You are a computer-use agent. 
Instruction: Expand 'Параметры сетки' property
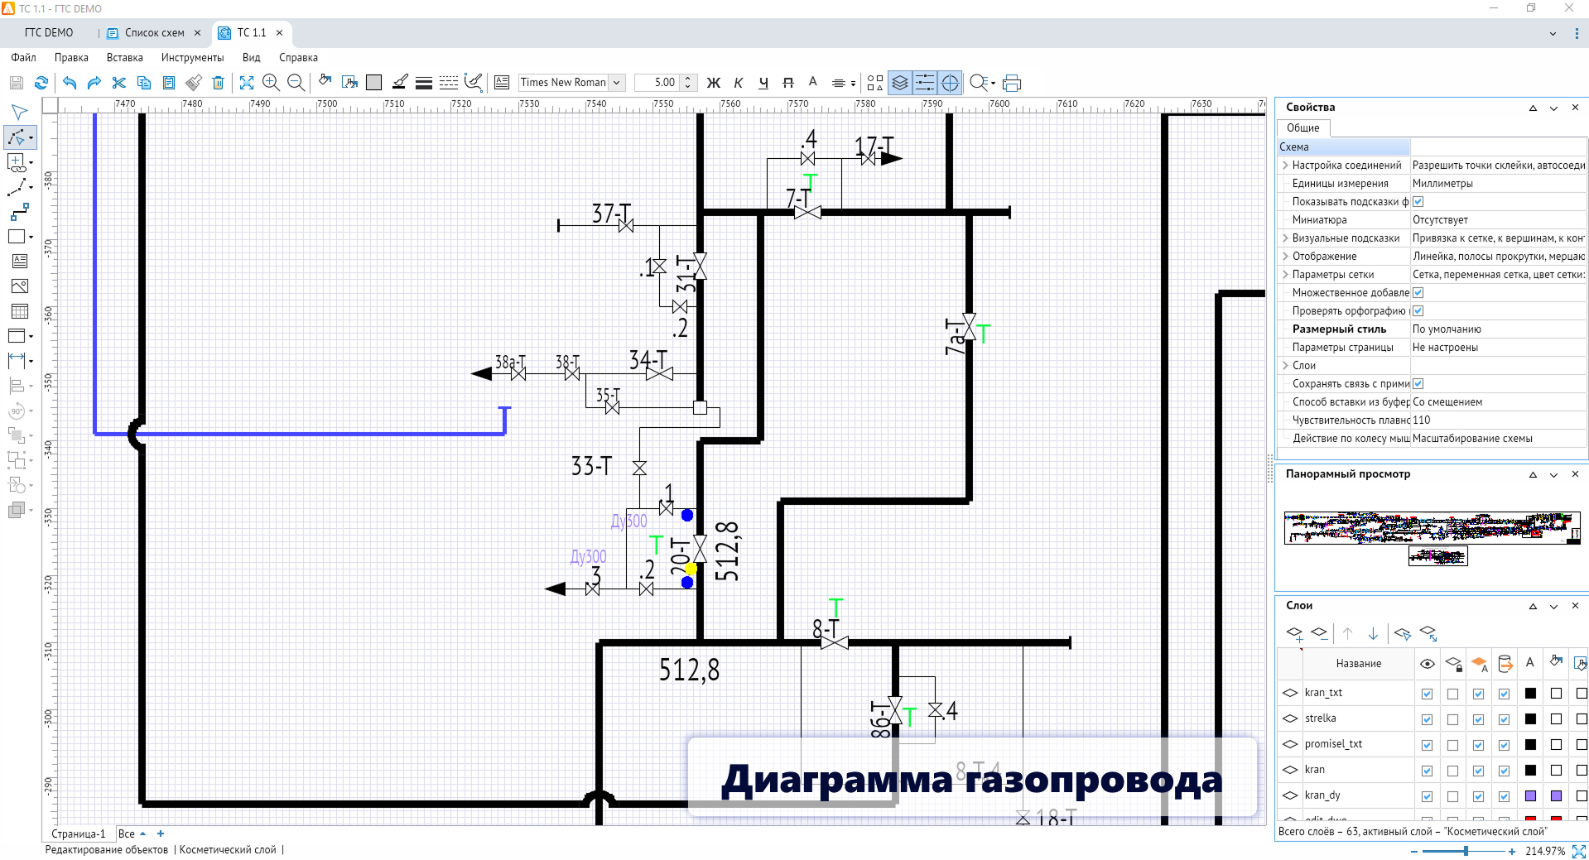(1285, 275)
